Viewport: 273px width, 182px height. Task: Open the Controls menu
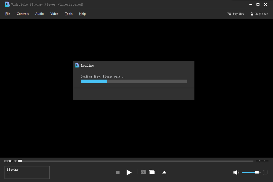point(23,14)
